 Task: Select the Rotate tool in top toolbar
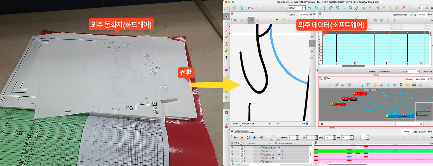tap(331, 8)
